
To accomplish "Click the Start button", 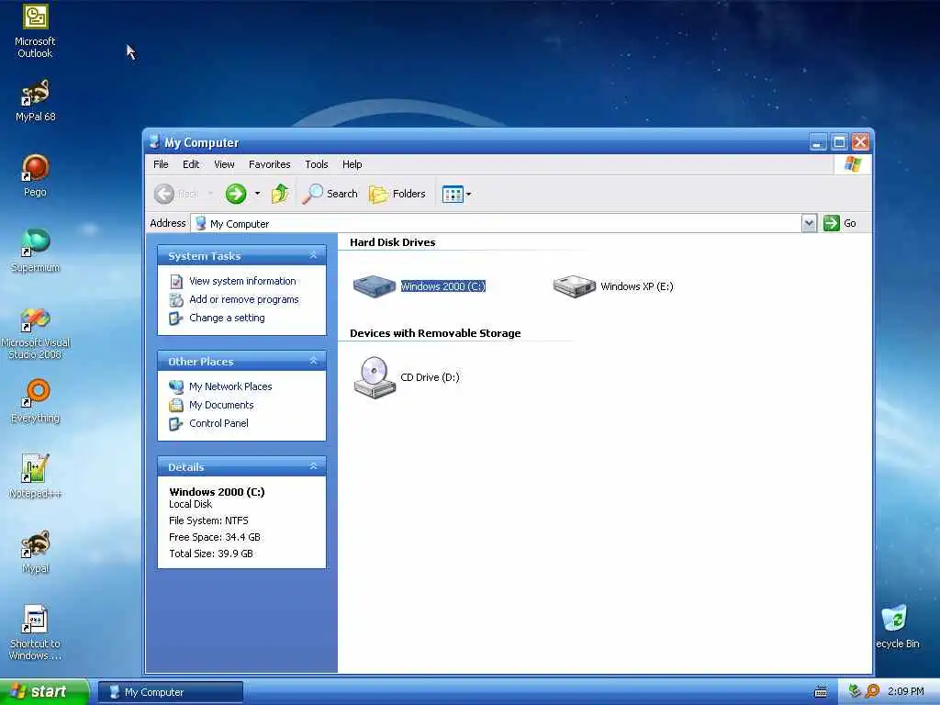I will [x=45, y=692].
